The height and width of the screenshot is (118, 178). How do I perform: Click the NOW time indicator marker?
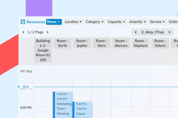click(25, 87)
